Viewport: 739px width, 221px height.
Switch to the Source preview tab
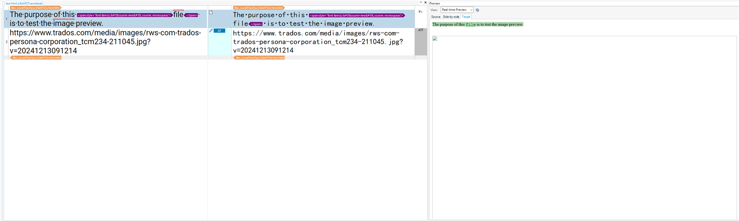[436, 17]
